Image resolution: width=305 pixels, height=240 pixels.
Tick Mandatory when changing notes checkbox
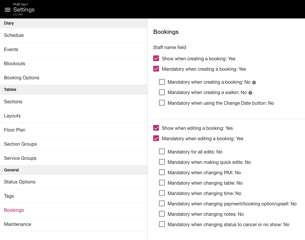coord(162,214)
